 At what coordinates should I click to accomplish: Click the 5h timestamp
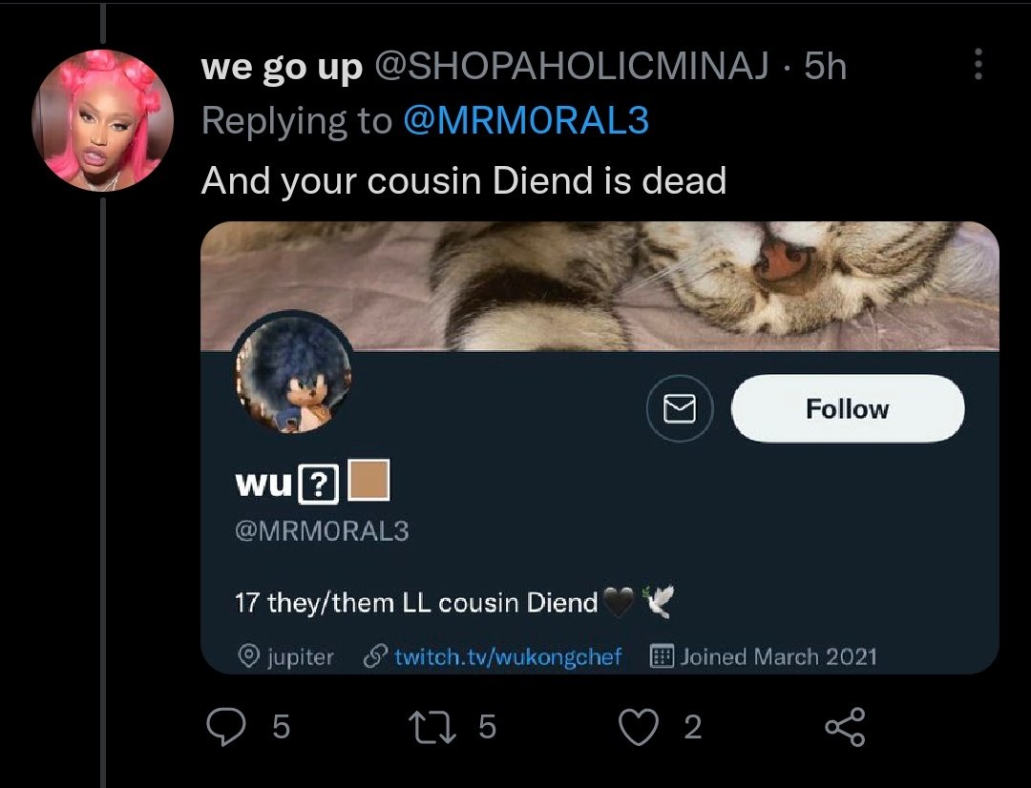pos(825,66)
